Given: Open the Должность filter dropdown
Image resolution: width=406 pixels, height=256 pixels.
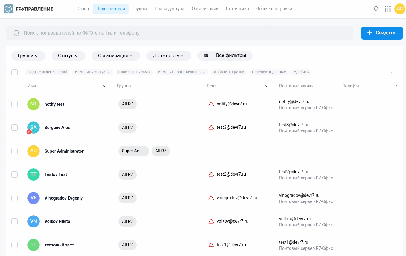Looking at the screenshot, I should coord(168,56).
